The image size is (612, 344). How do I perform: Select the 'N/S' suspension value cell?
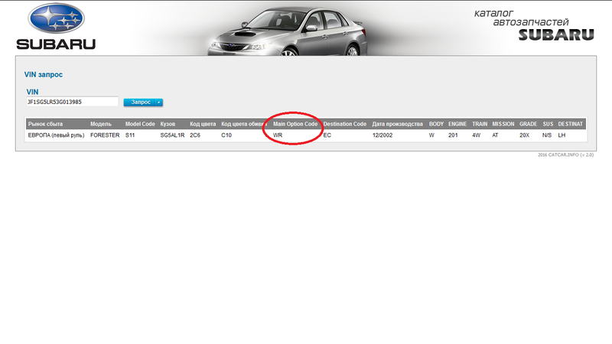click(547, 135)
